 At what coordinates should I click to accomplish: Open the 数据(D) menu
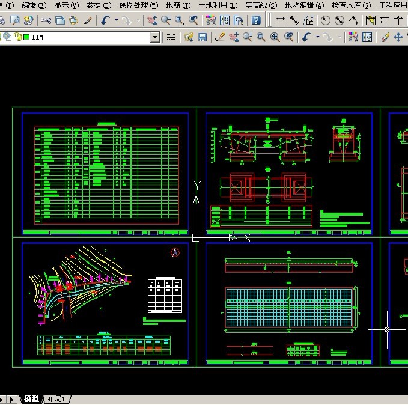pos(99,5)
